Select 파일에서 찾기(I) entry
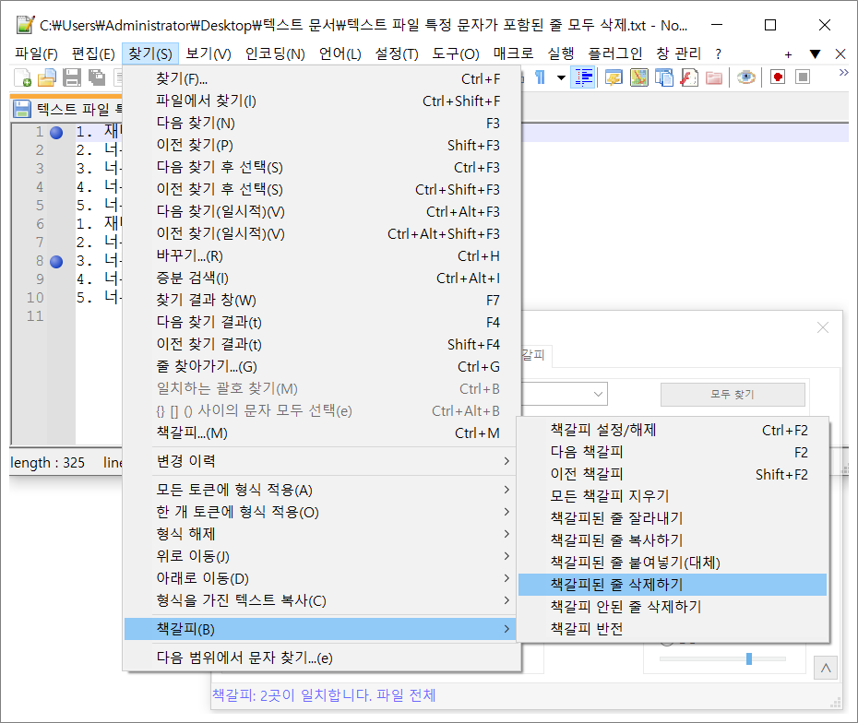Viewport: 858px width, 723px height. pos(322,101)
